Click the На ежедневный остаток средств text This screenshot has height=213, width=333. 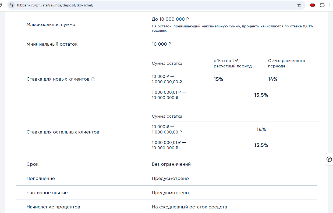click(x=189, y=207)
